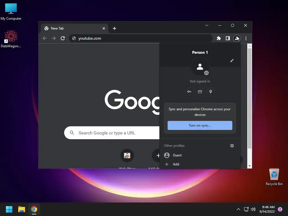Open the Chrome Extensions puzzle icon
Screen dimensions: 288x216
219,38
